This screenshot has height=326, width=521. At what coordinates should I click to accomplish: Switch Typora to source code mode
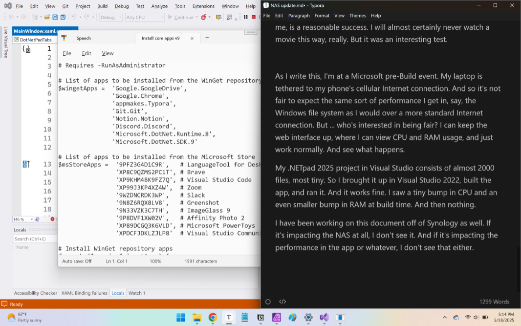[282, 302]
